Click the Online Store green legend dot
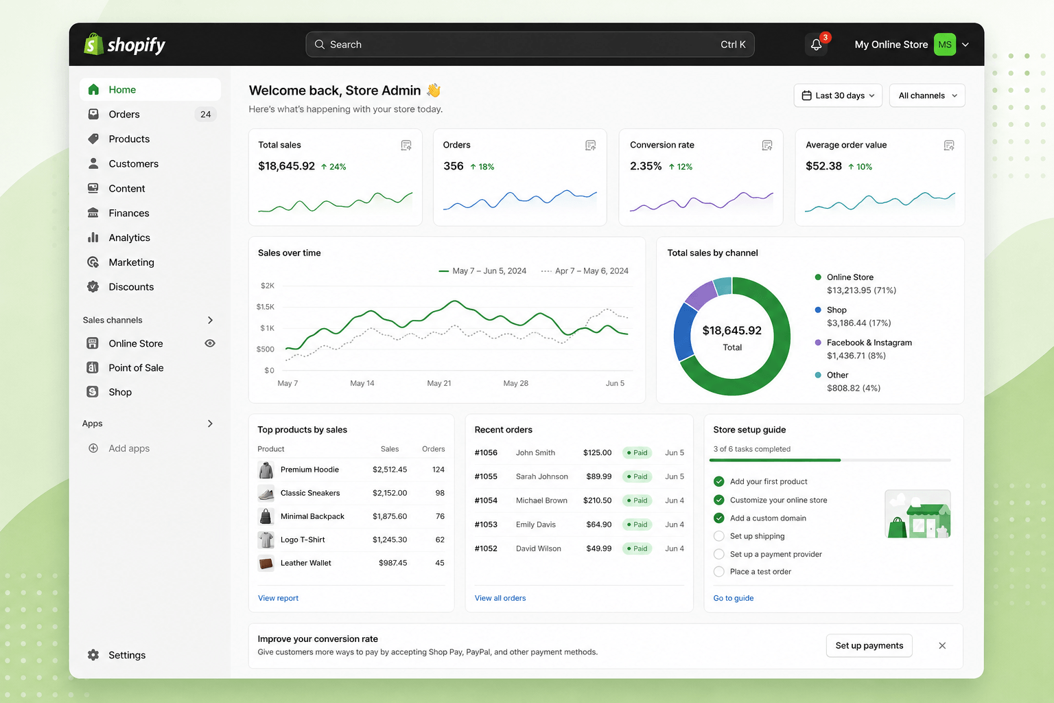Image resolution: width=1054 pixels, height=703 pixels. (818, 277)
